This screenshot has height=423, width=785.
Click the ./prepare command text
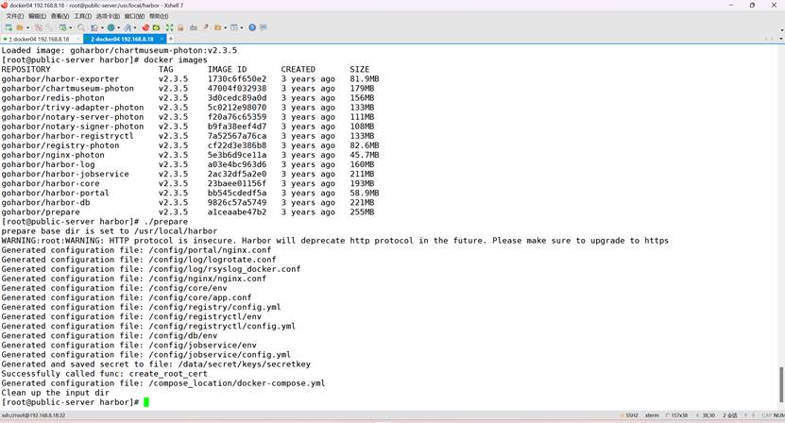pos(165,221)
